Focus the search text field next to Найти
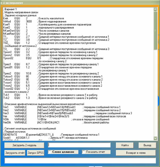160x167 pixels. 79,145
